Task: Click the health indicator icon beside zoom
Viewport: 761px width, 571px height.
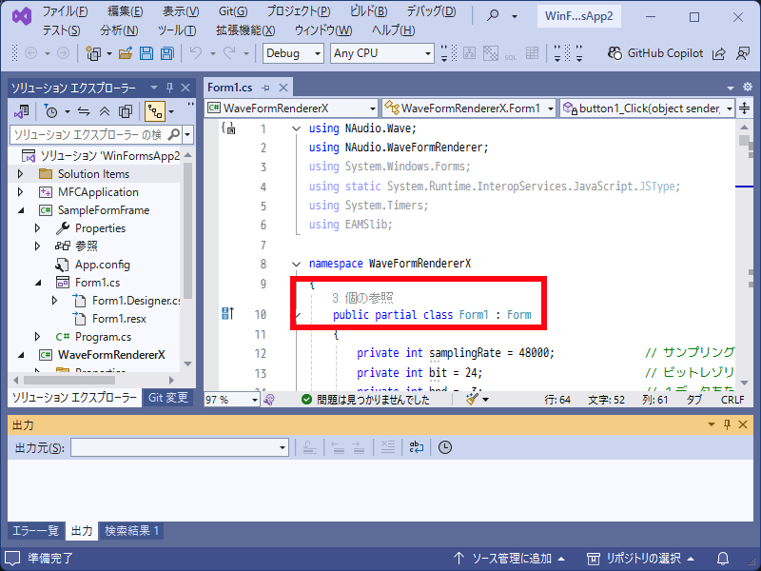Action: pyautogui.click(x=269, y=400)
